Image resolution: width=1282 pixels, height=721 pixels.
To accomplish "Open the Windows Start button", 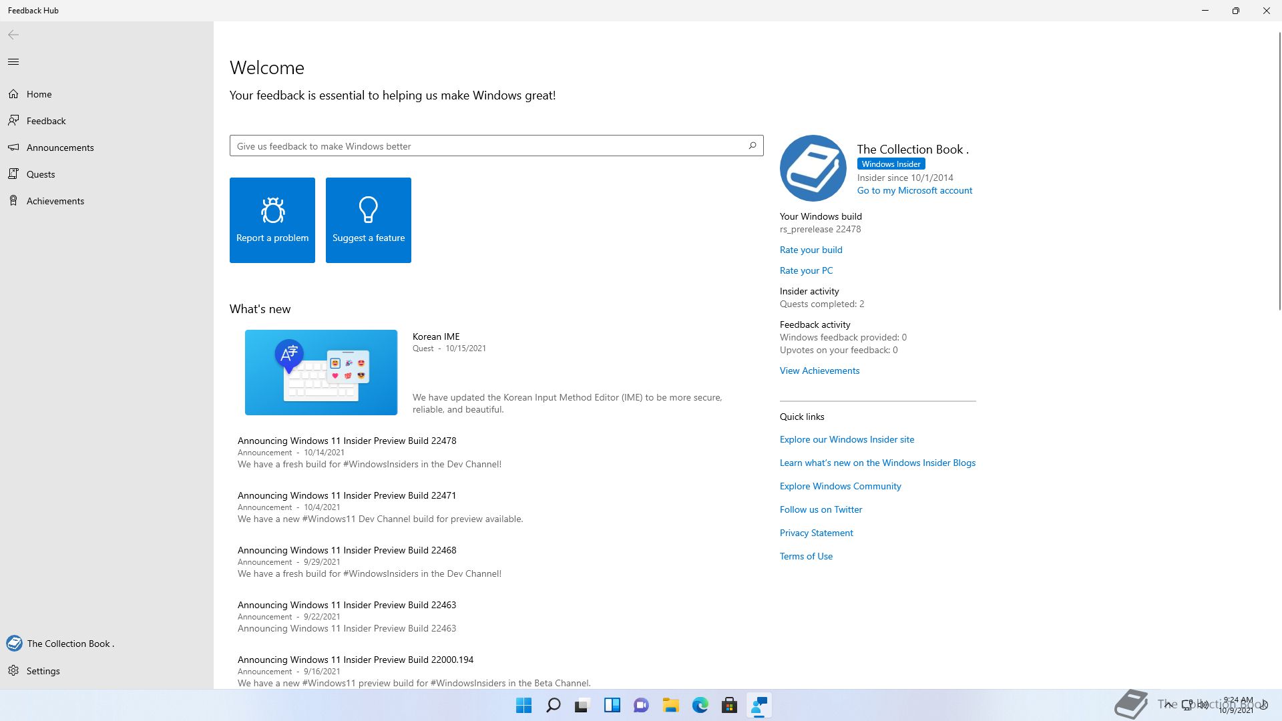I will point(524,705).
